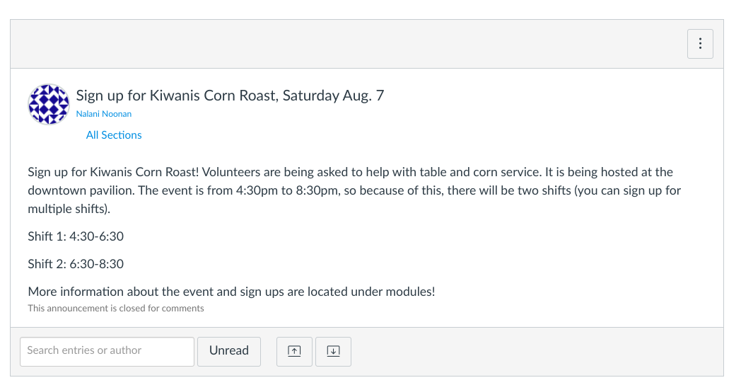Toggle the Unread filter button
The width and height of the screenshot is (741, 385).
pyautogui.click(x=229, y=351)
